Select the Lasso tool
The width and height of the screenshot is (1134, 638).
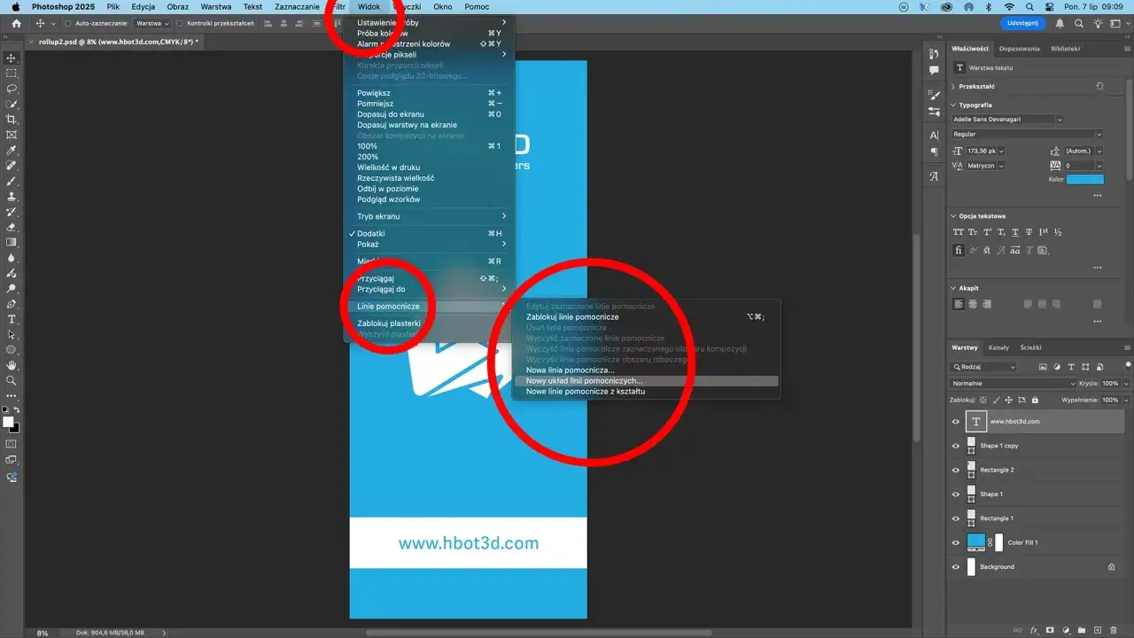pos(12,89)
